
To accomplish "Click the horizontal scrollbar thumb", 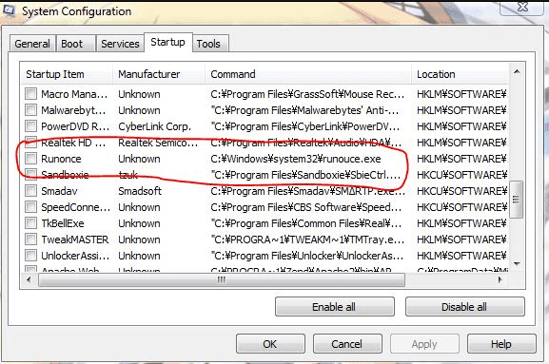I will point(222,279).
